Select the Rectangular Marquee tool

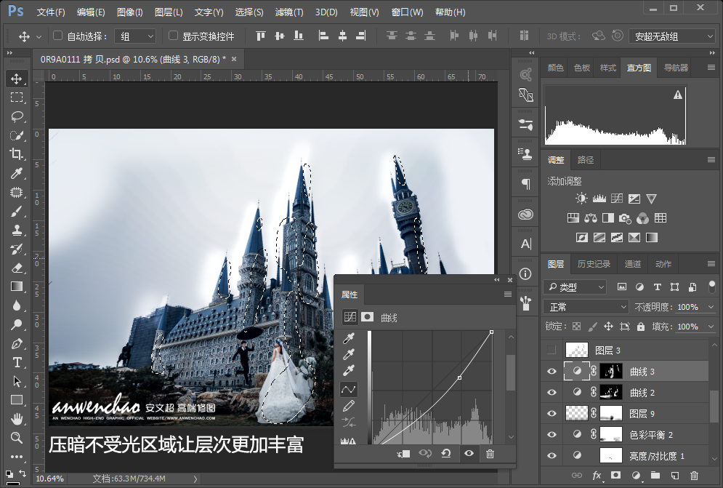coord(17,97)
